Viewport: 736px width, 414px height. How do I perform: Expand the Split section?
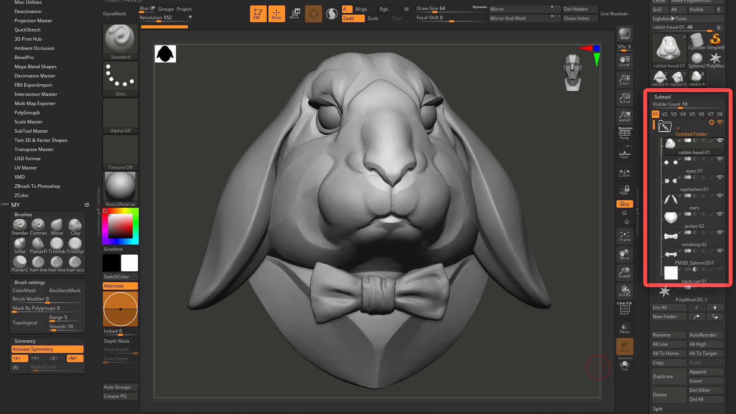[x=658, y=409]
